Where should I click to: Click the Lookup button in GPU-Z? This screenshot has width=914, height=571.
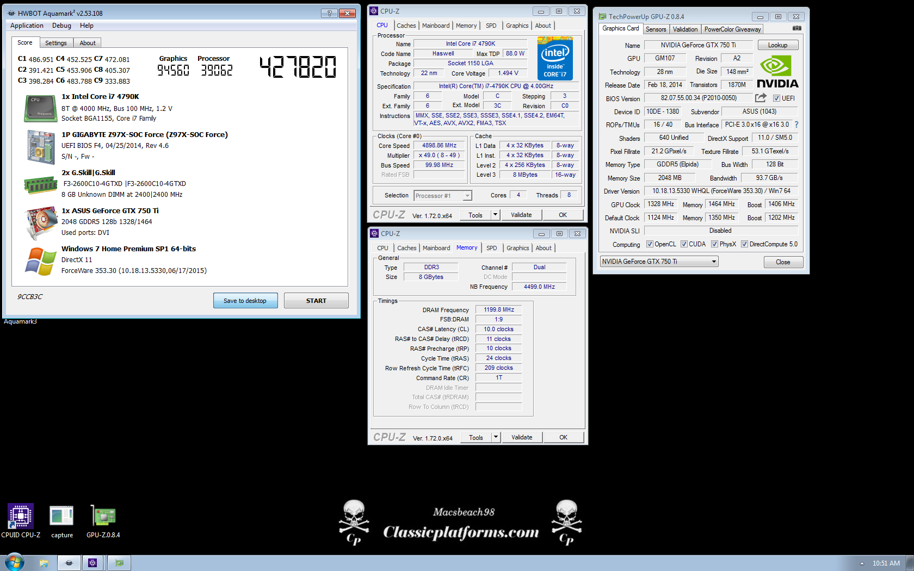(777, 45)
